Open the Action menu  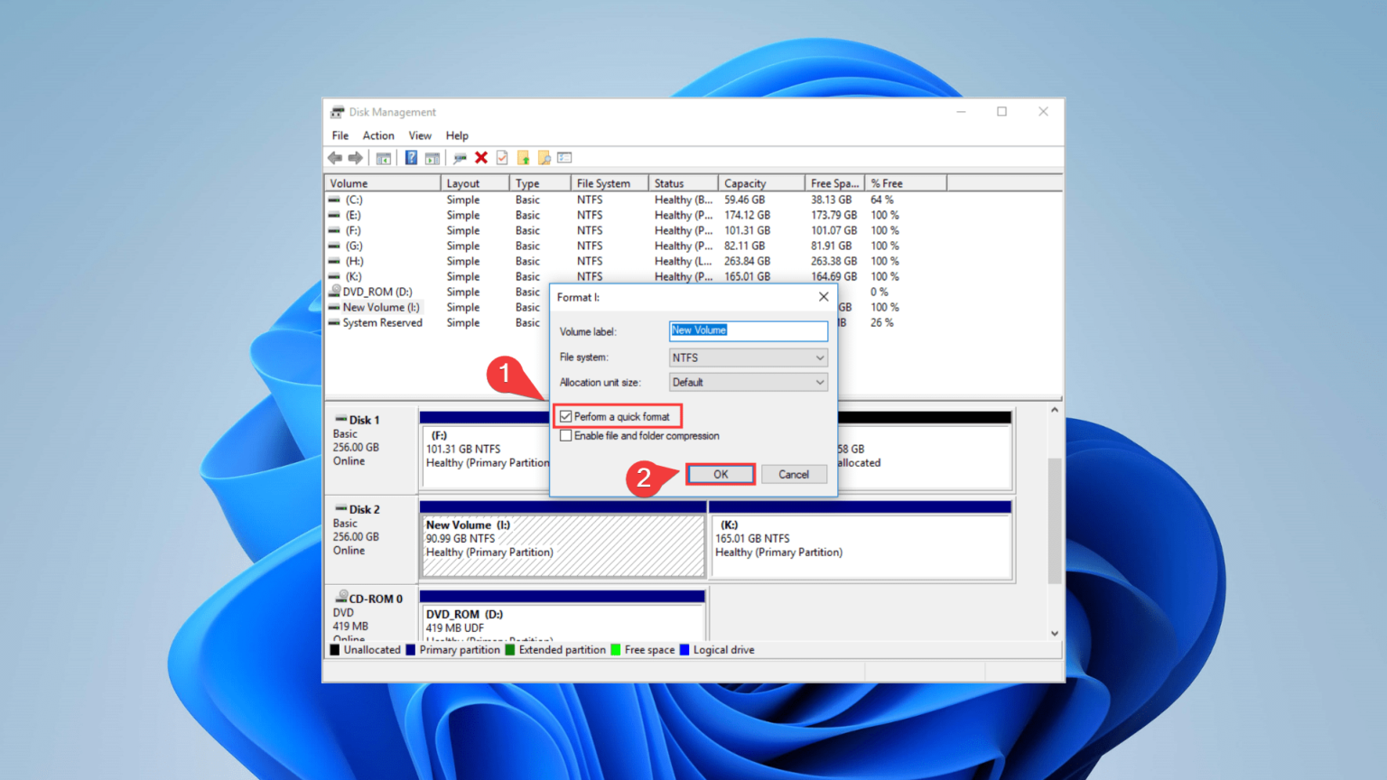point(377,135)
